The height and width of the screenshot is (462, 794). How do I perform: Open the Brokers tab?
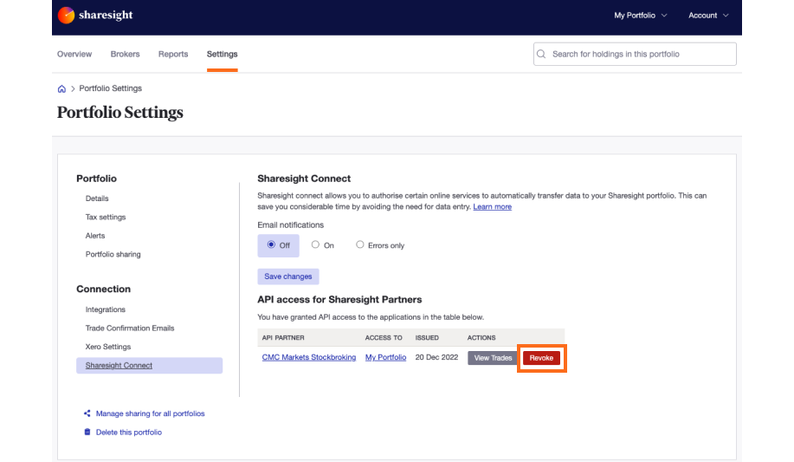[125, 54]
